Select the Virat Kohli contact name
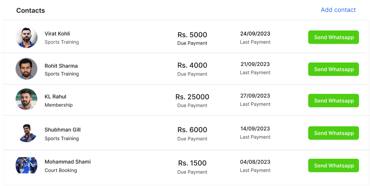The width and height of the screenshot is (370, 186). pos(57,34)
